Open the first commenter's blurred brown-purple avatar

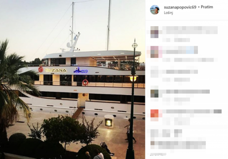click(x=154, y=32)
